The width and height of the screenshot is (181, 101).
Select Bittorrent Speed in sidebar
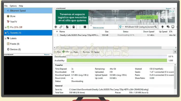(x=28, y=11)
